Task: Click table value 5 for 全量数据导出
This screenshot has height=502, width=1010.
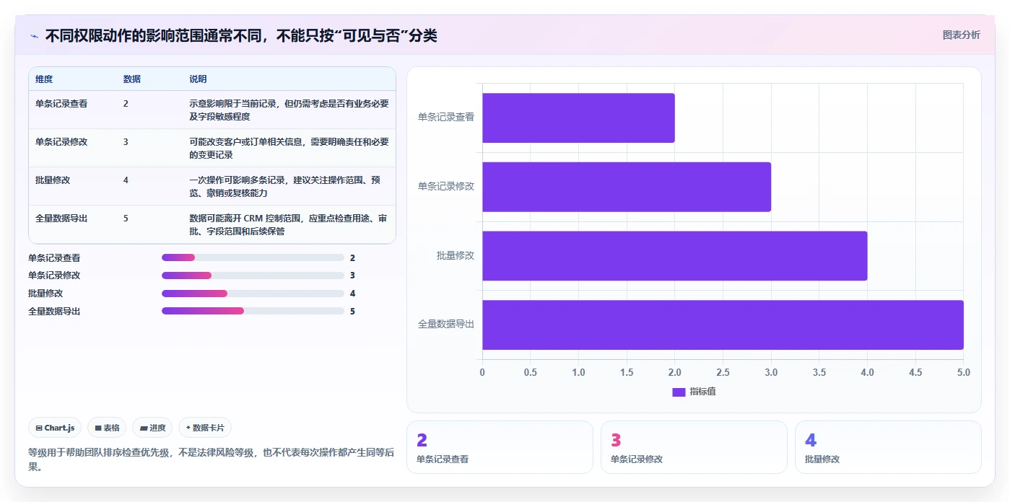Action: click(126, 218)
